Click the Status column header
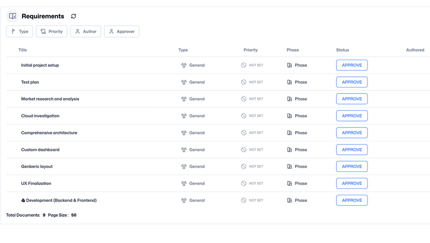 coord(342,50)
